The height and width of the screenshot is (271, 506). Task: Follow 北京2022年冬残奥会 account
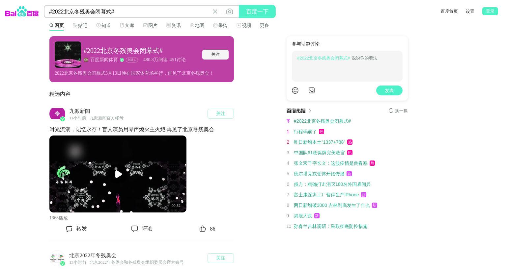tap(221, 258)
